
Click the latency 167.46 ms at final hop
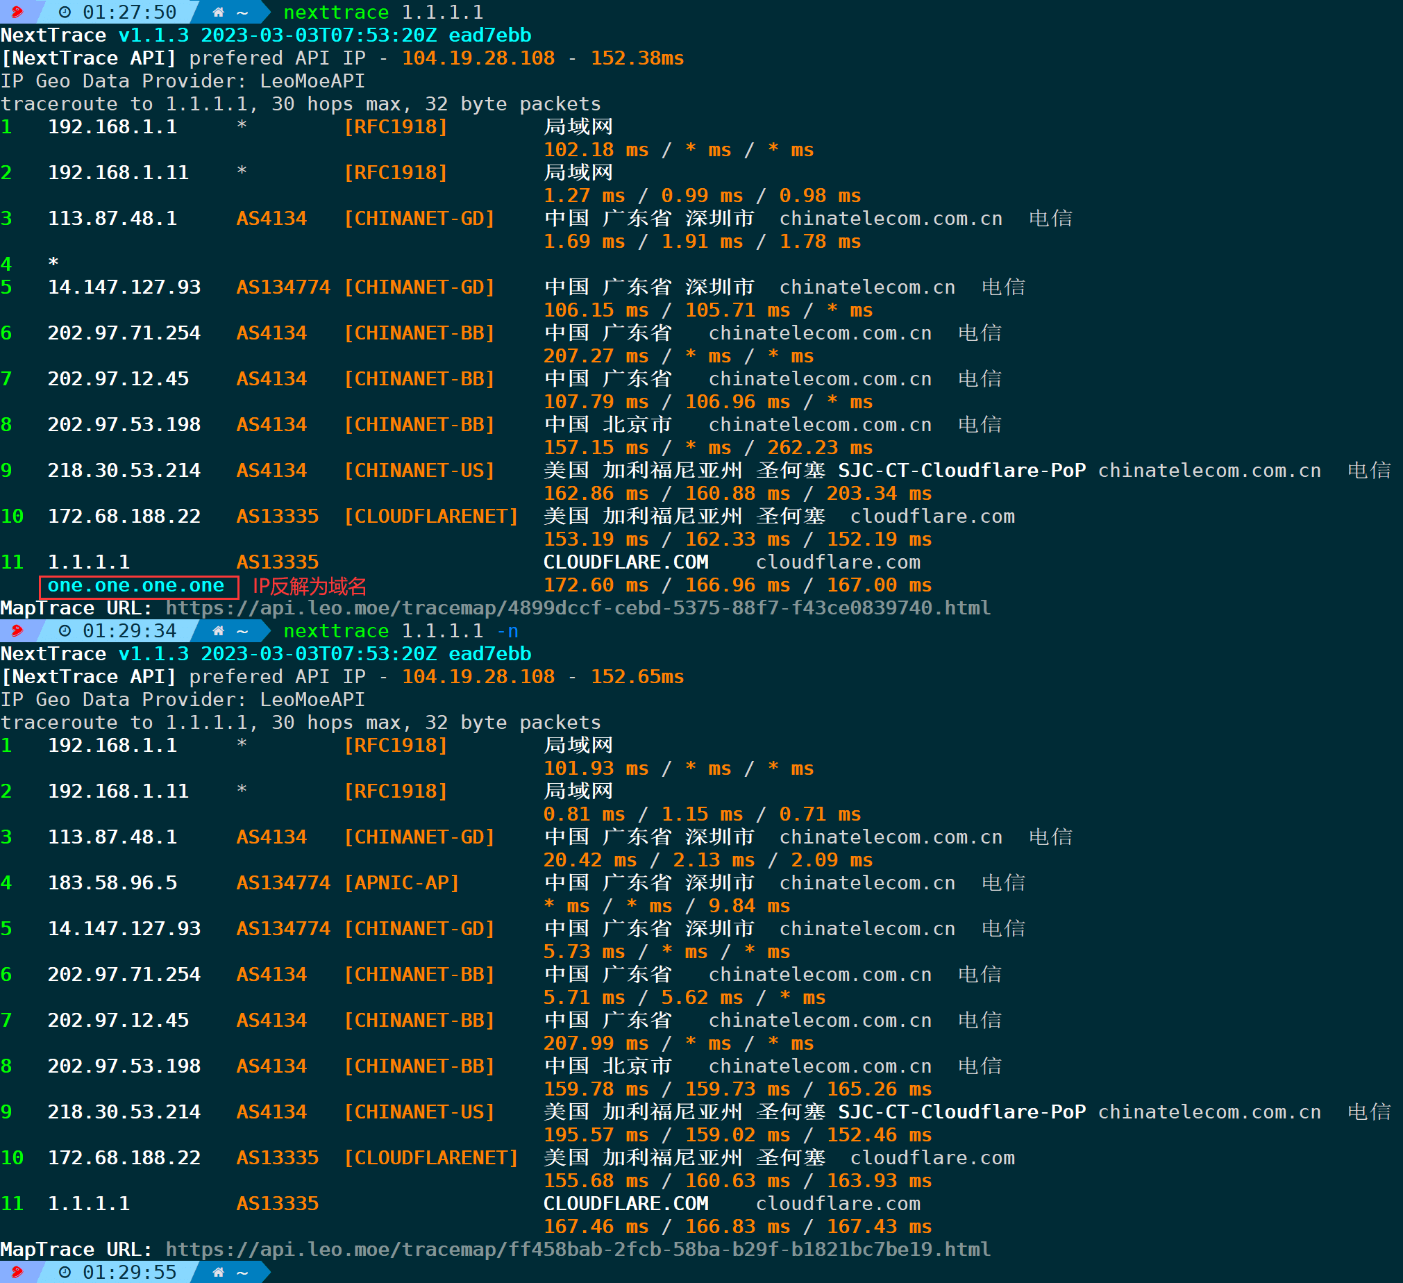coord(596,1227)
